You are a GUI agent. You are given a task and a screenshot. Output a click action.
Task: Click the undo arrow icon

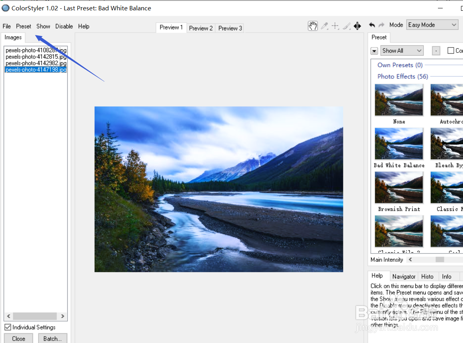(x=372, y=25)
